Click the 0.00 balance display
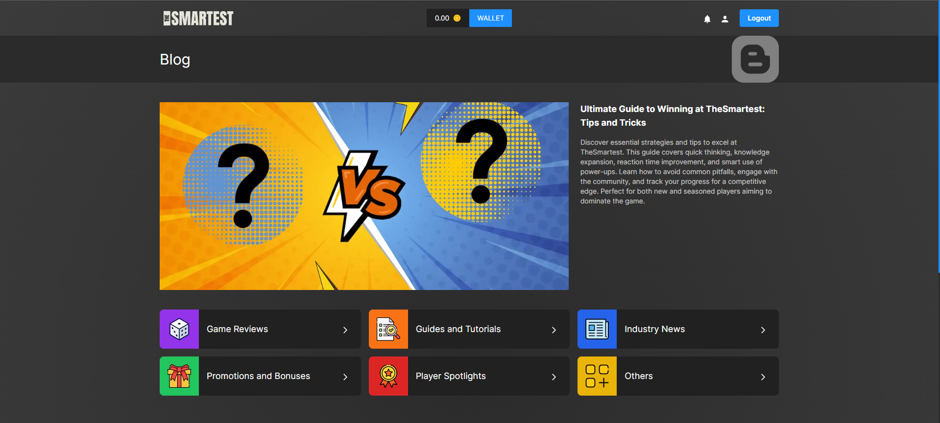 [448, 18]
